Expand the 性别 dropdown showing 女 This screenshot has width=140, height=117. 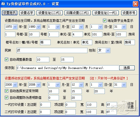(108, 50)
